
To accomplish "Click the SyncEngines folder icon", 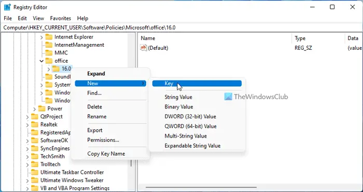I will pyautogui.click(x=35, y=148).
